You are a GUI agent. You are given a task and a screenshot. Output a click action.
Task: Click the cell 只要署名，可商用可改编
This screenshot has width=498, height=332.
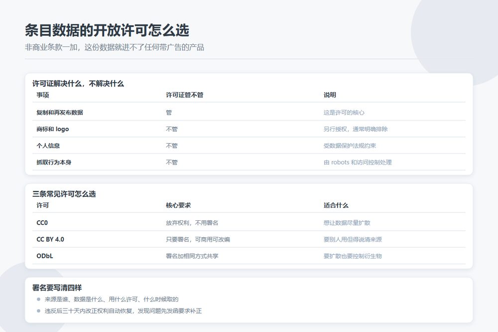click(x=198, y=239)
